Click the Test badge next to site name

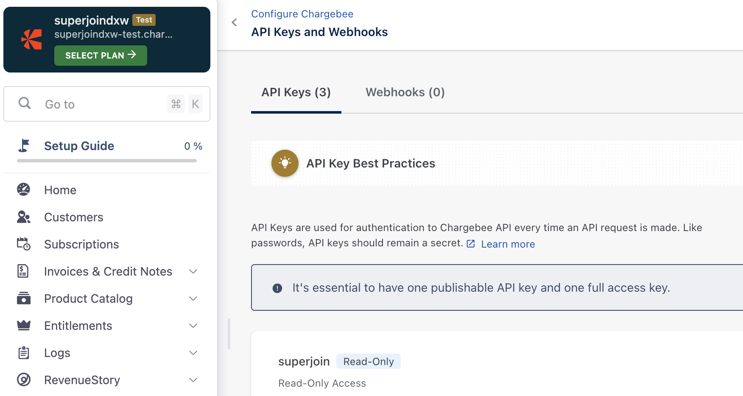pyautogui.click(x=144, y=20)
